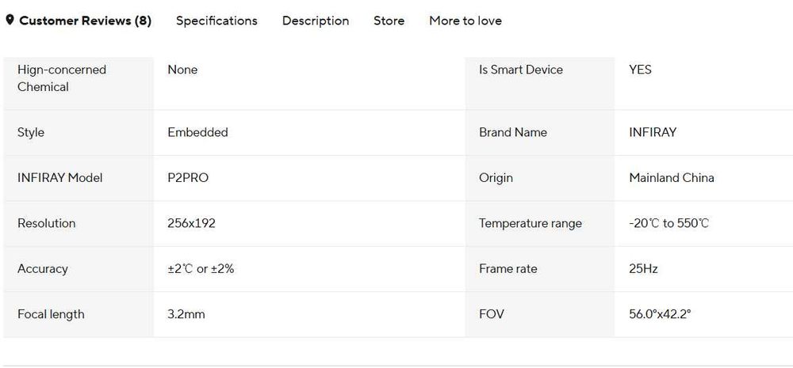The height and width of the screenshot is (368, 793).
Task: Select the Temperature range label
Action: pyautogui.click(x=531, y=223)
